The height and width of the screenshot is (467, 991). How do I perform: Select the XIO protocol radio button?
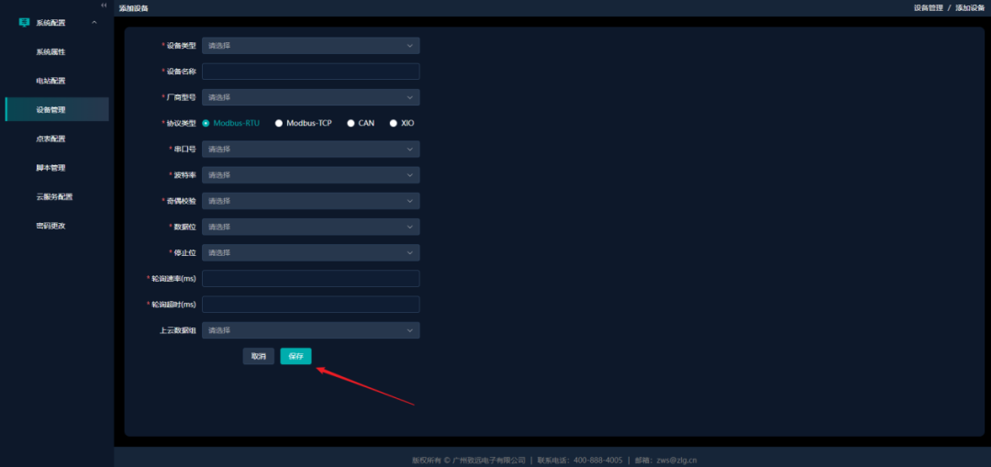tap(393, 123)
